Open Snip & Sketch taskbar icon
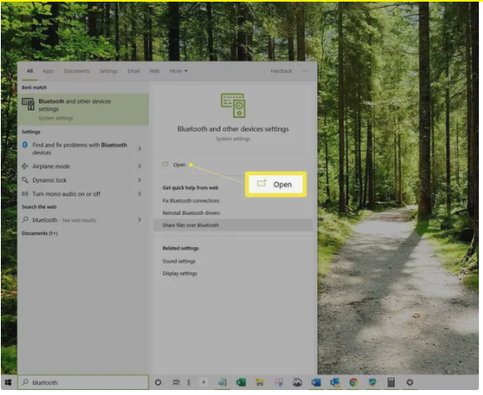The height and width of the screenshot is (395, 483). pyautogui.click(x=279, y=383)
